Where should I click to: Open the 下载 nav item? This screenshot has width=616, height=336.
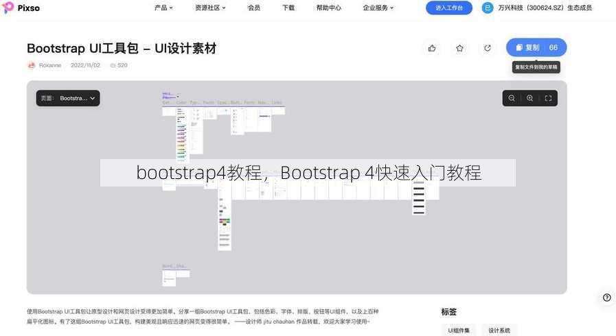(288, 8)
